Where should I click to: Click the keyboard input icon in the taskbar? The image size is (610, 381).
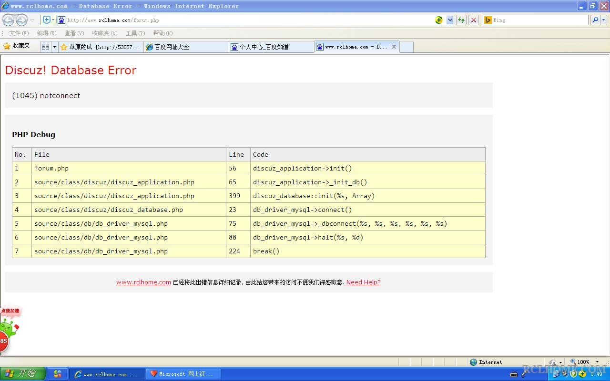click(x=513, y=374)
